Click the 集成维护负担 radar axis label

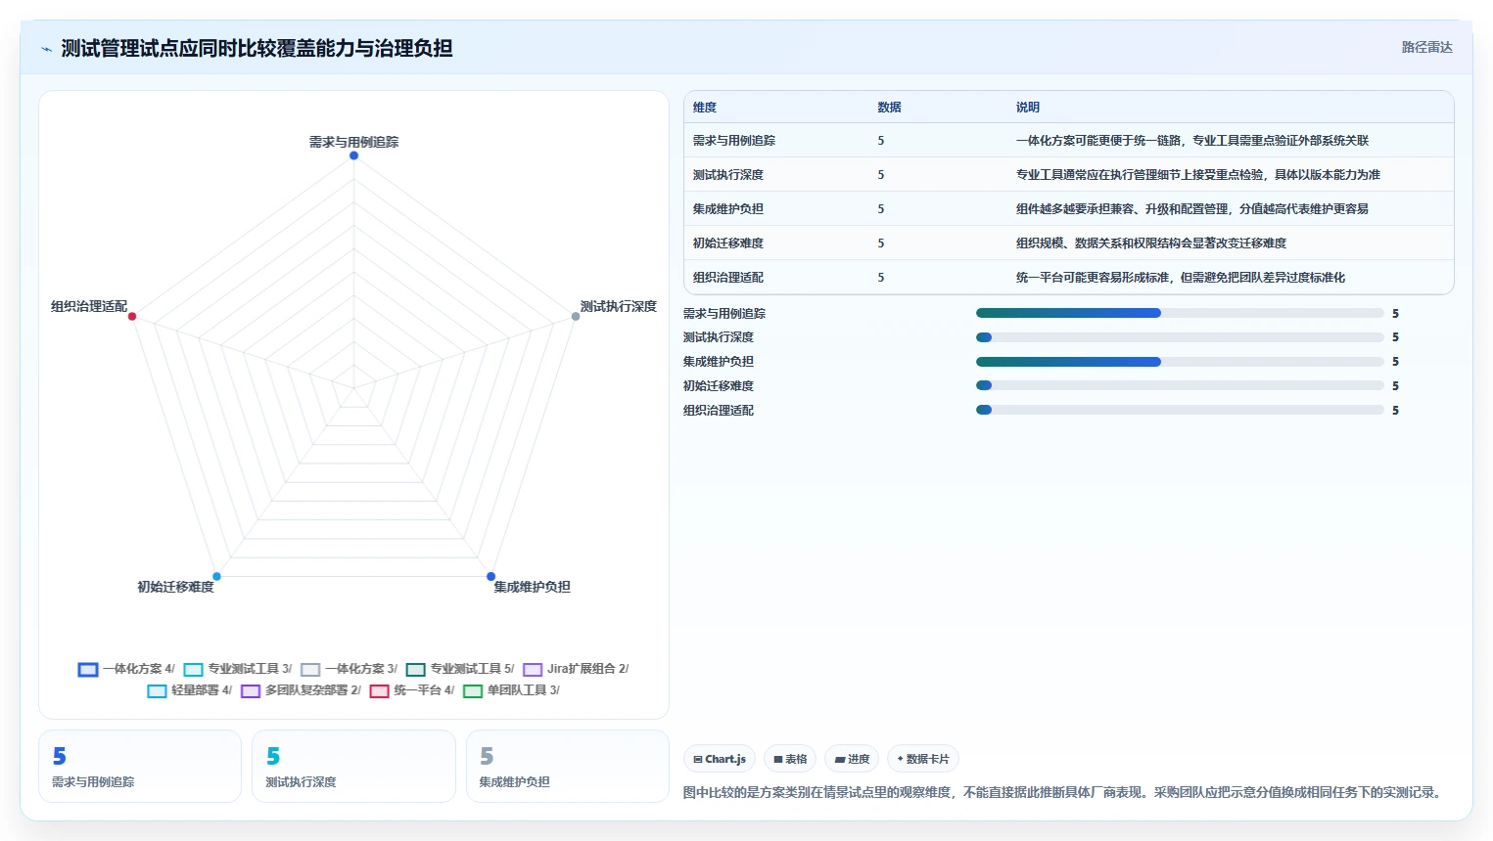532,587
